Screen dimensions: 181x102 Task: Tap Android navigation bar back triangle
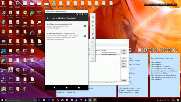coord(54,88)
